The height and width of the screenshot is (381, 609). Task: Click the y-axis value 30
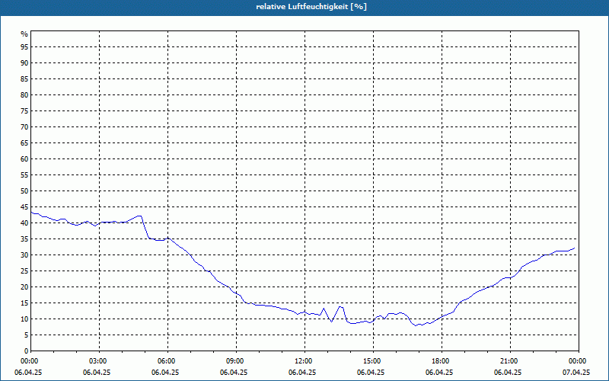pyautogui.click(x=24, y=255)
